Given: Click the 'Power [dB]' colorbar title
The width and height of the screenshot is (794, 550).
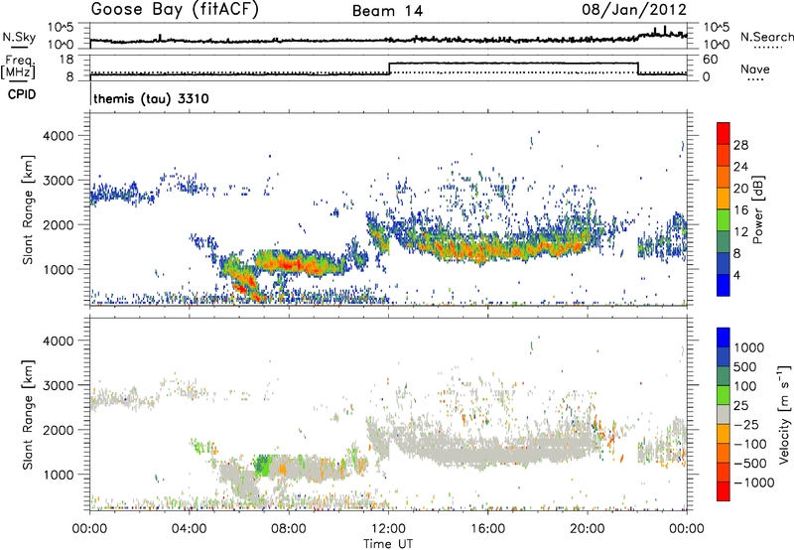Looking at the screenshot, I should [x=758, y=209].
